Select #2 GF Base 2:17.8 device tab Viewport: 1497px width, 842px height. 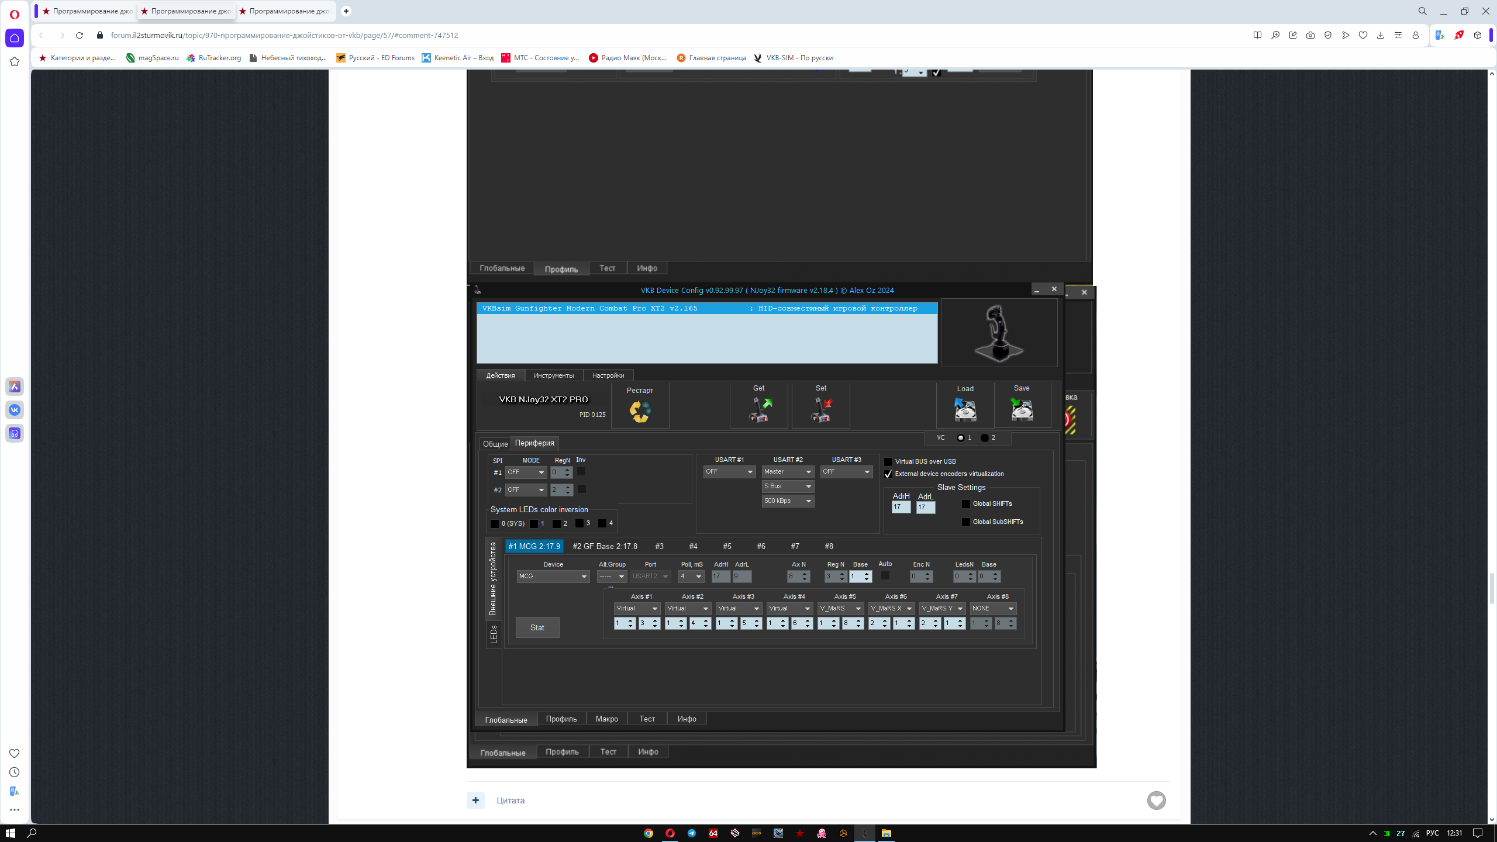[x=605, y=546]
